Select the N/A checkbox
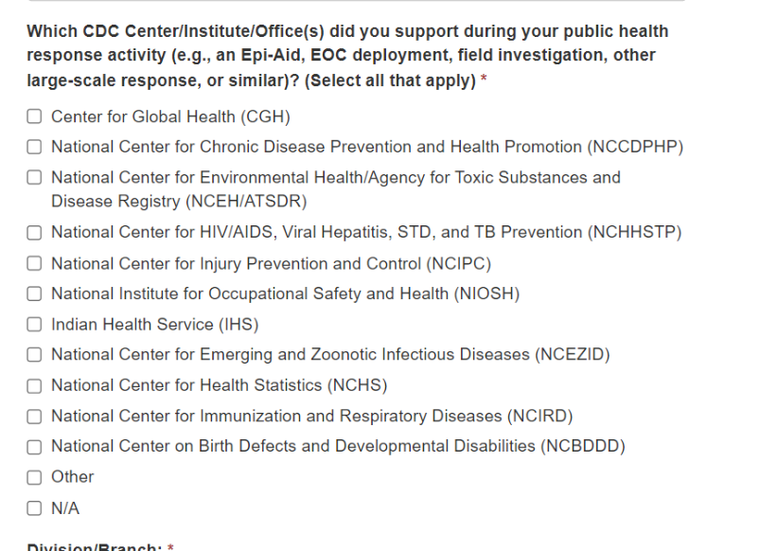This screenshot has height=551, width=759. click(34, 508)
